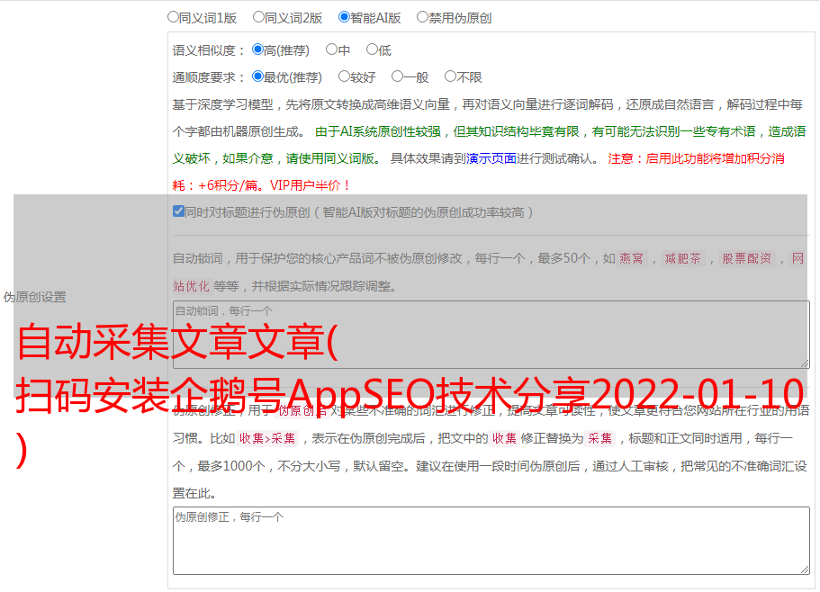Click resize handle of 伪原创修正 textarea

(804, 569)
